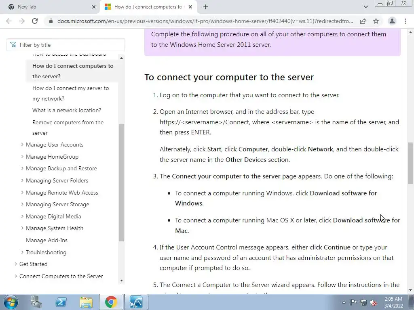This screenshot has width=414, height=310.
Task: Open Remove computers from the server
Action: [x=68, y=128]
